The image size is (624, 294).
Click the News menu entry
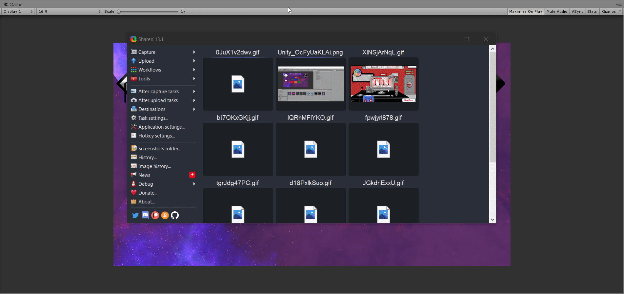coord(163,175)
